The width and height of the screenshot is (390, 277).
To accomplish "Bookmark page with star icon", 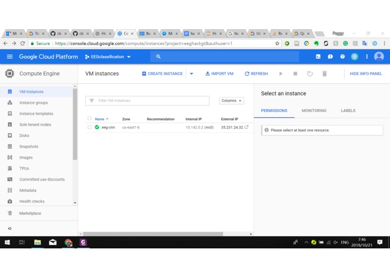I will click(277, 44).
